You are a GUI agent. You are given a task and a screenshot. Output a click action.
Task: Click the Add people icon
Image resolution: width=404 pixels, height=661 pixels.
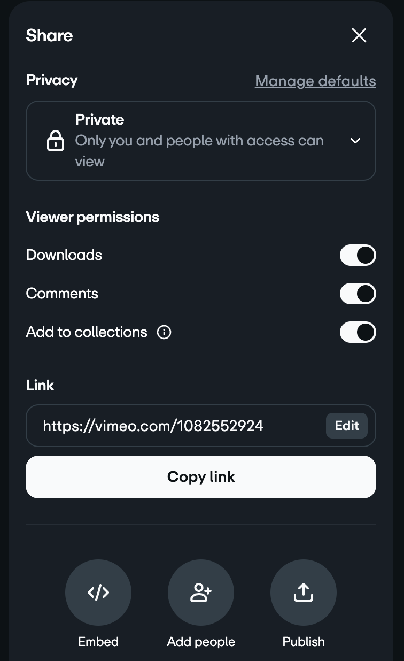pos(201,593)
